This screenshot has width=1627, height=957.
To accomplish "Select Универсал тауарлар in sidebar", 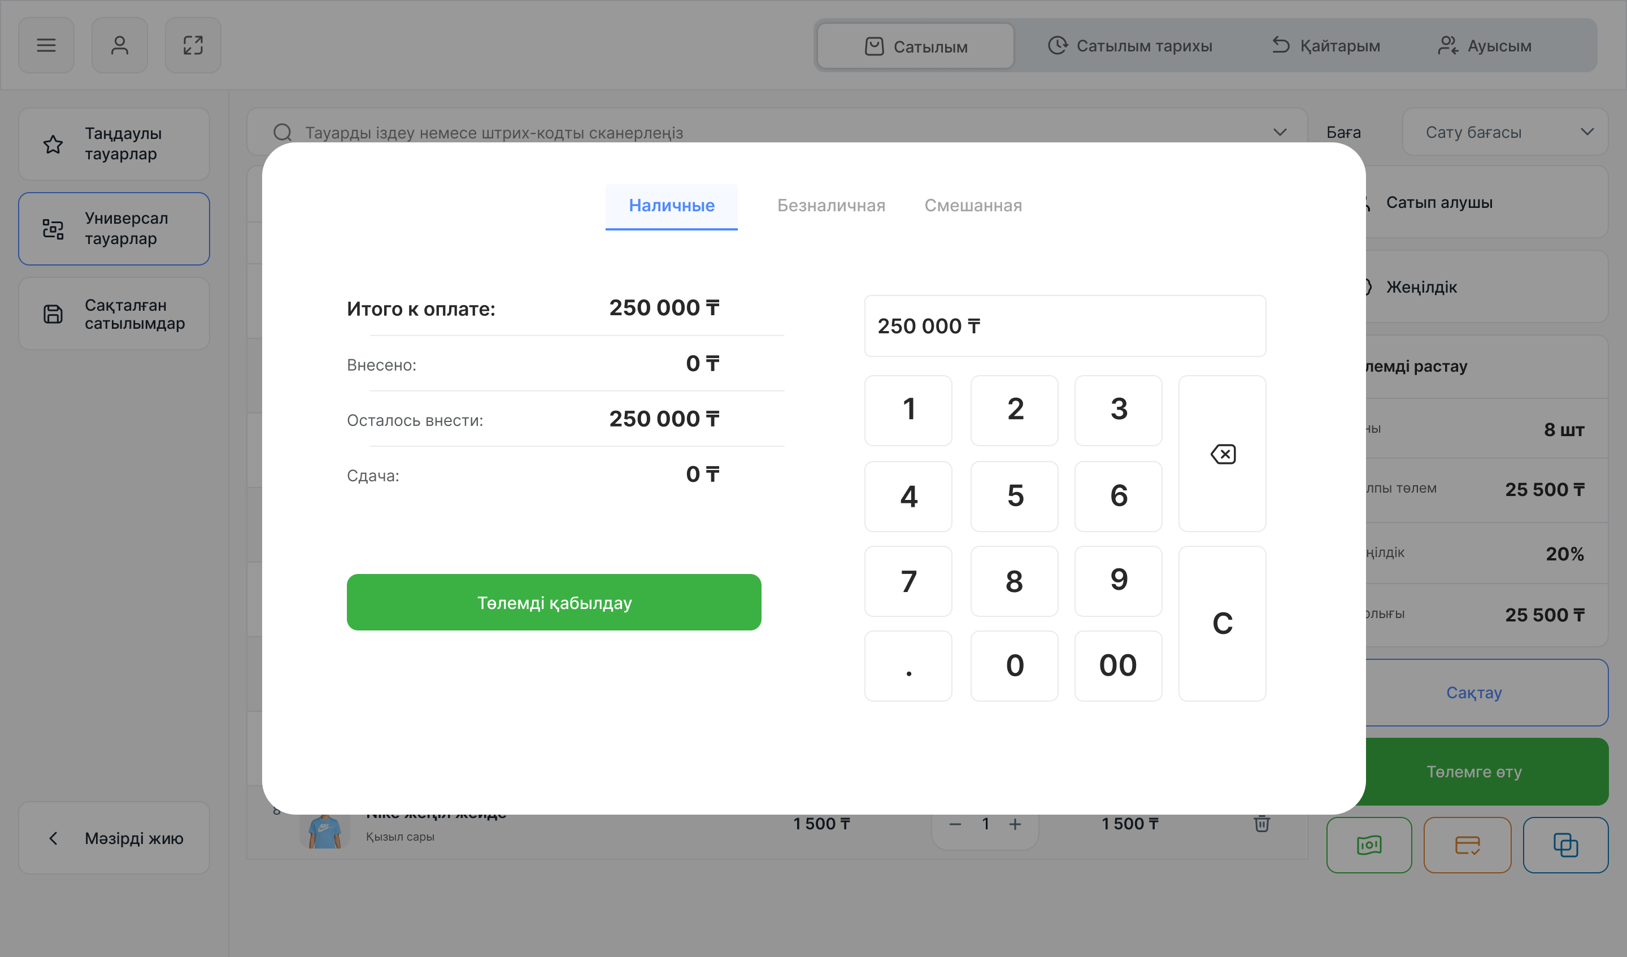I will tap(114, 229).
